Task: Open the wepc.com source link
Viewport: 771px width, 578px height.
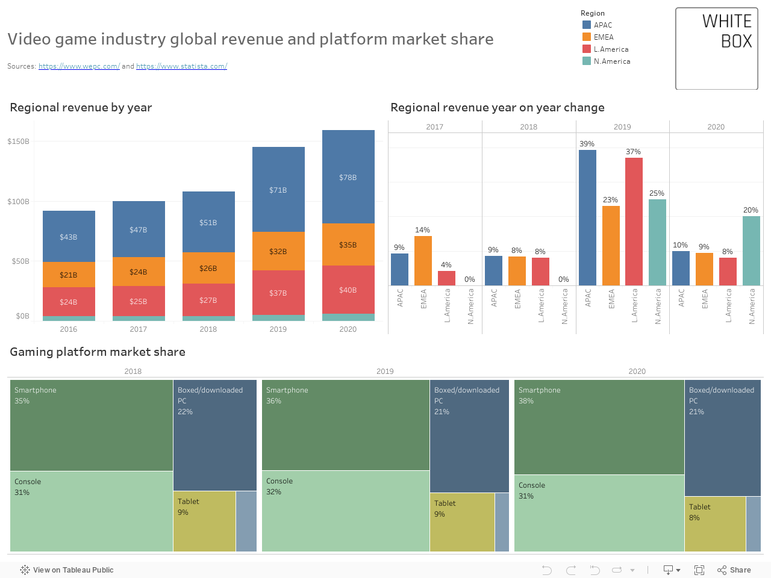Action: (79, 66)
